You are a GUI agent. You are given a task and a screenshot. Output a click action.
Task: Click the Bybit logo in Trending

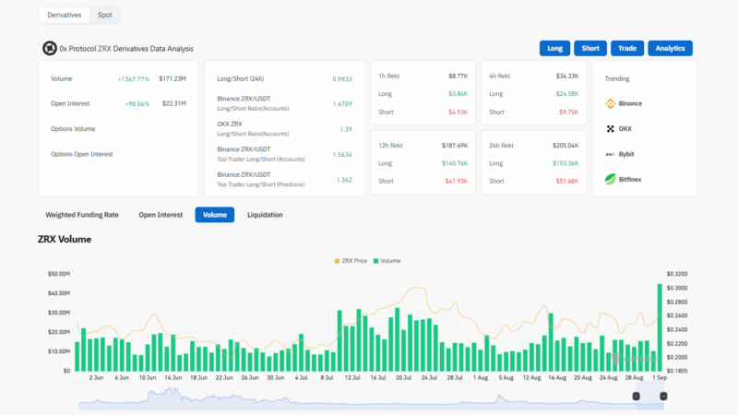[x=611, y=154]
